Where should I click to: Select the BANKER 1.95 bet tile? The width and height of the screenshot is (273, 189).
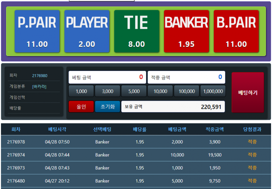tap(186, 31)
